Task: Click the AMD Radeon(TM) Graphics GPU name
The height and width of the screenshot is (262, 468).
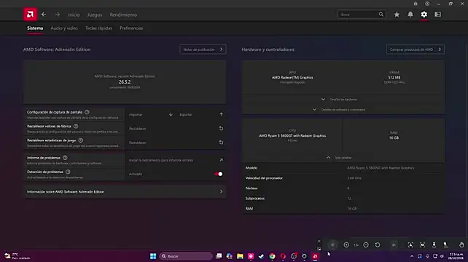Action: click(292, 77)
